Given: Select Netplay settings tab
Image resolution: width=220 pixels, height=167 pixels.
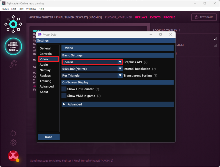Looking at the screenshot, I should click(45, 70).
